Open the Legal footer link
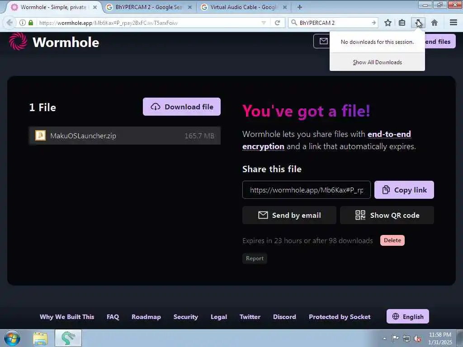Image resolution: width=463 pixels, height=347 pixels. [x=219, y=317]
